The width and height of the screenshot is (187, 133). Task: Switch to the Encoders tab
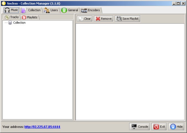click(x=91, y=10)
